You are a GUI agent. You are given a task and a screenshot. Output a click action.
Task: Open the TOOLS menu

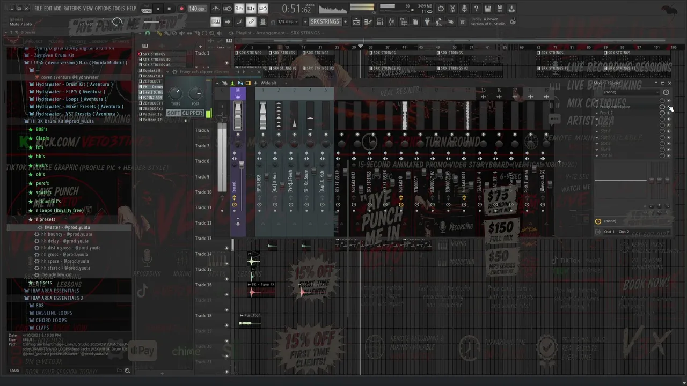point(119,9)
